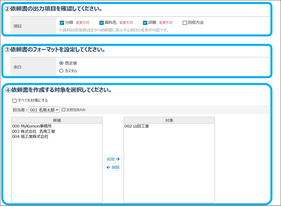This screenshot has height=207, width=281.
Task: Enable the 主担当先のみ checkbox
Action: point(64,110)
